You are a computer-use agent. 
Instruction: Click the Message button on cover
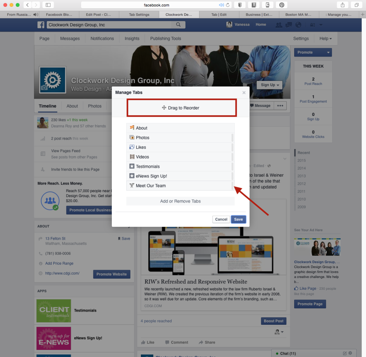pos(260,106)
